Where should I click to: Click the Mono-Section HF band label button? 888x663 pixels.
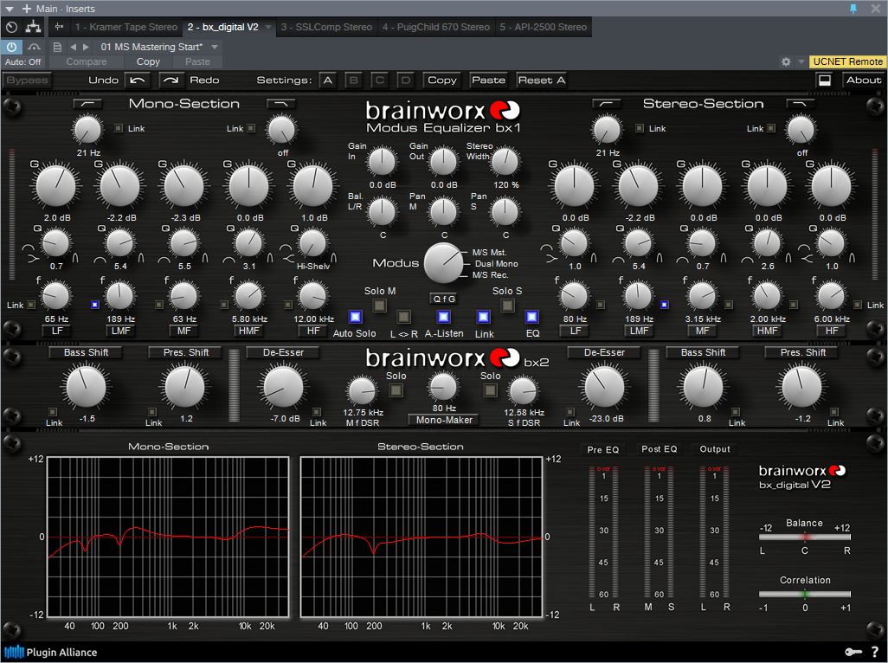coord(314,331)
